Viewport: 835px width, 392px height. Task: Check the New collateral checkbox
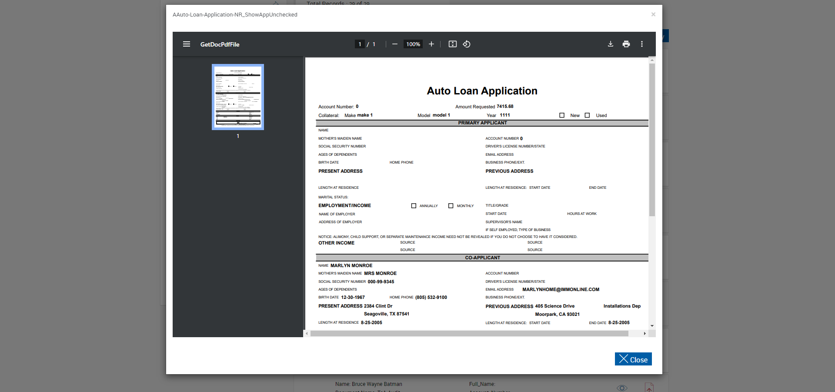(x=562, y=115)
